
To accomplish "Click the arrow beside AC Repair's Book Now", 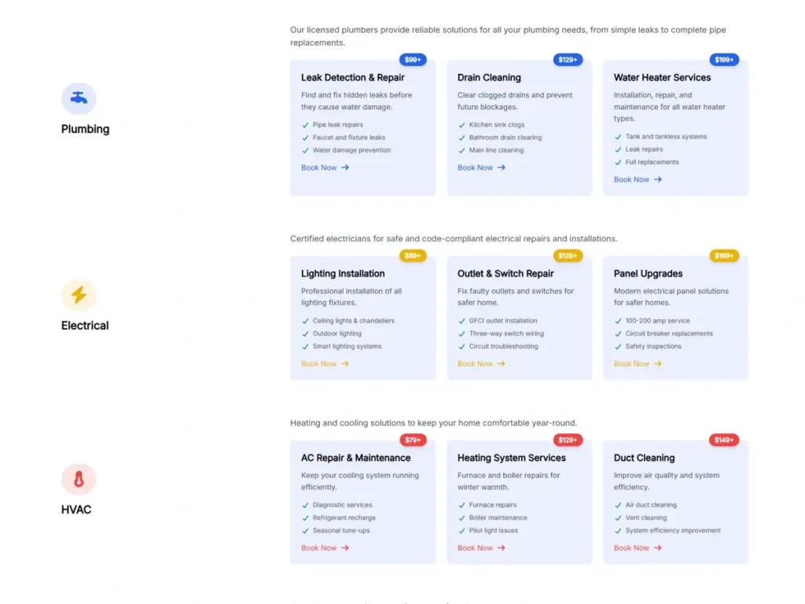I will (344, 548).
